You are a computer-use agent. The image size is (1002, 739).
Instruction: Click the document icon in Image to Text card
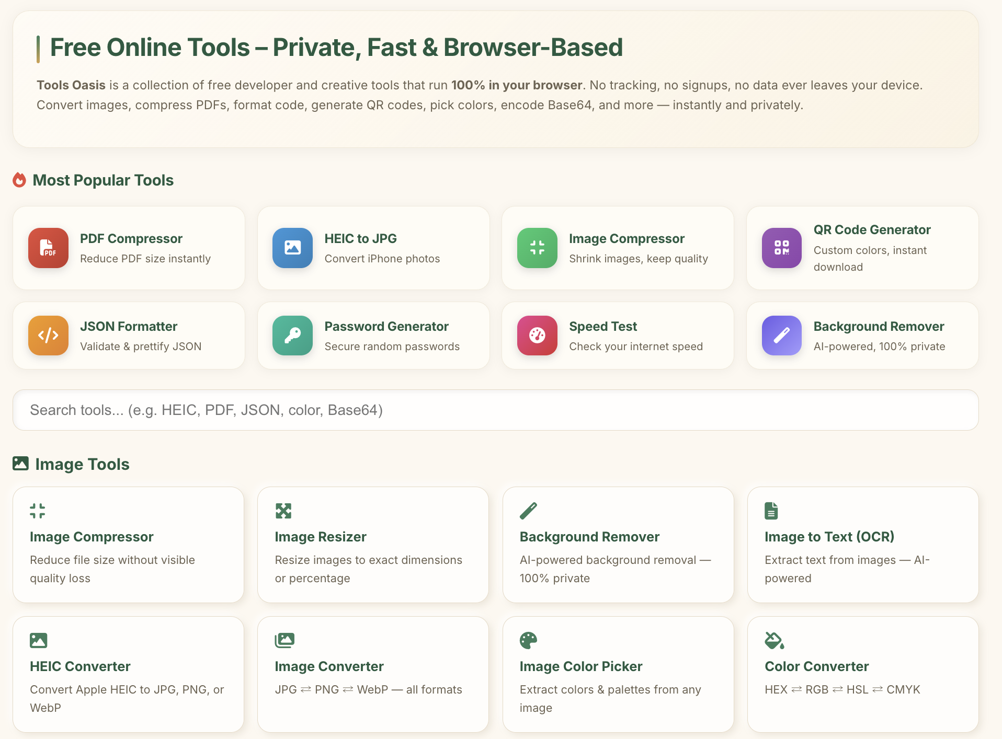771,511
